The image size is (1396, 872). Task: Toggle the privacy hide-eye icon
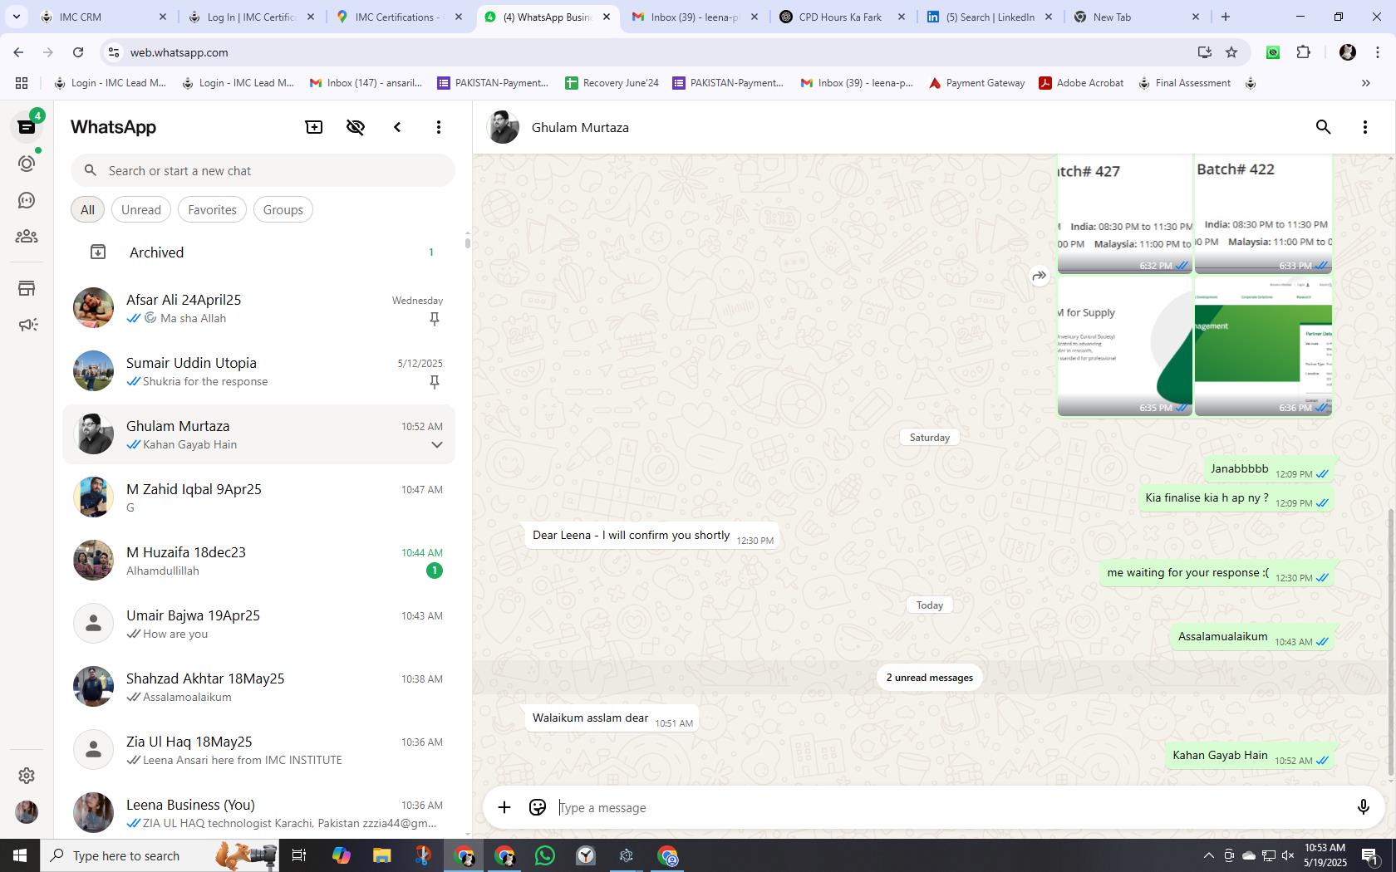(356, 127)
